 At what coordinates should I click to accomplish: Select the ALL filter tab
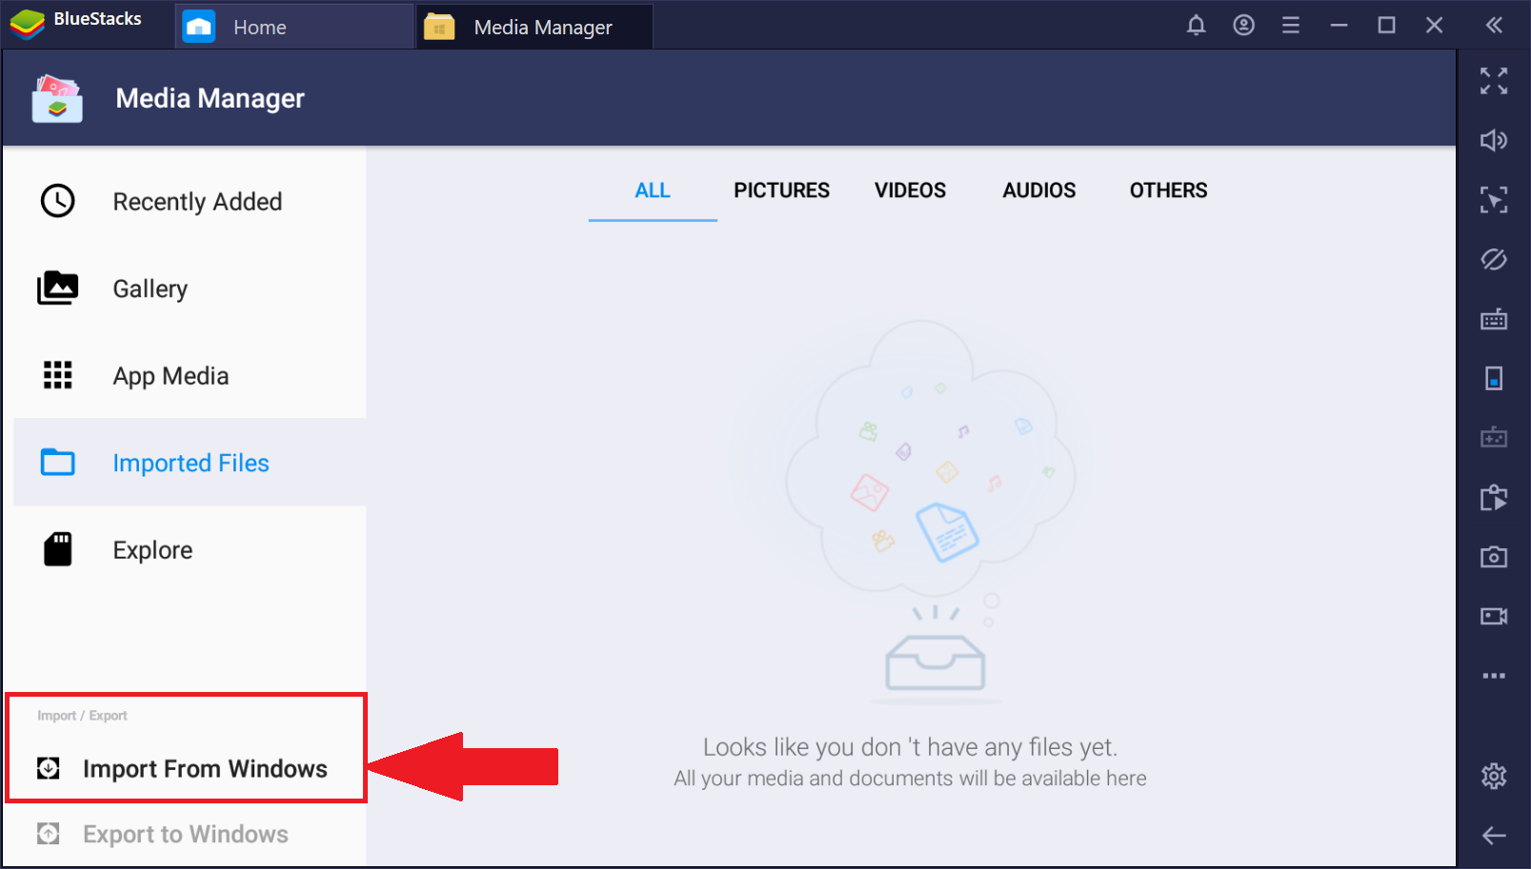pos(653,190)
